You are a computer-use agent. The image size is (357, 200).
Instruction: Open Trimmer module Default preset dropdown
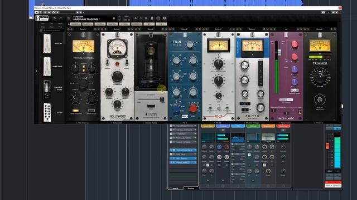click(320, 29)
